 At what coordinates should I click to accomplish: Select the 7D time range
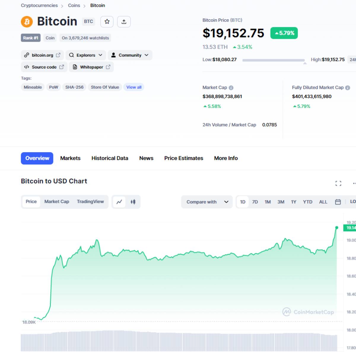point(255,202)
